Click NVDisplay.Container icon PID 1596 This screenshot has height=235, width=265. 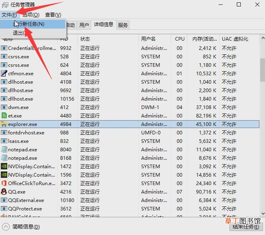4,175
